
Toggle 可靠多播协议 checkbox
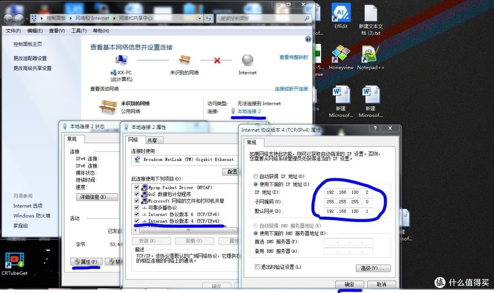137,208
